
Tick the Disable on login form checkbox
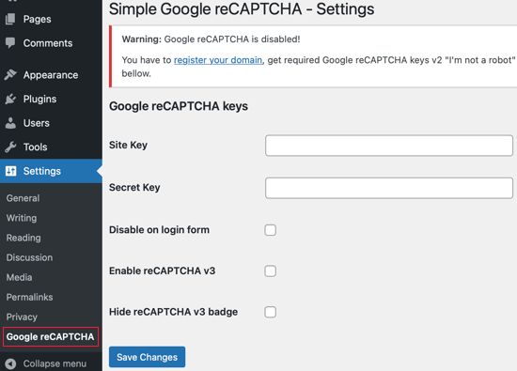pyautogui.click(x=271, y=230)
